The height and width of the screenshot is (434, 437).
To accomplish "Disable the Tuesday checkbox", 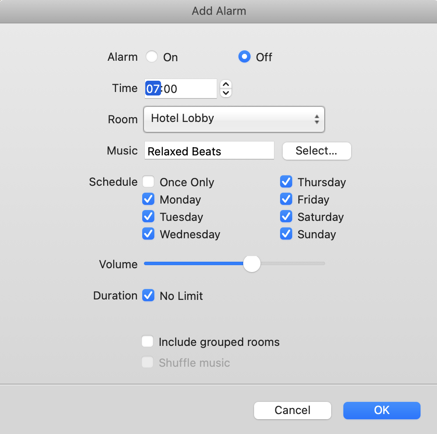I will [148, 217].
